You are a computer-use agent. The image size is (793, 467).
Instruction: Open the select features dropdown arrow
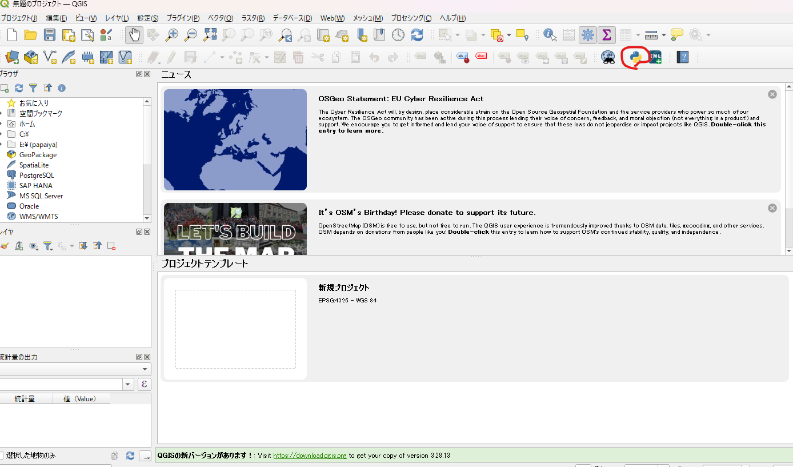(458, 35)
